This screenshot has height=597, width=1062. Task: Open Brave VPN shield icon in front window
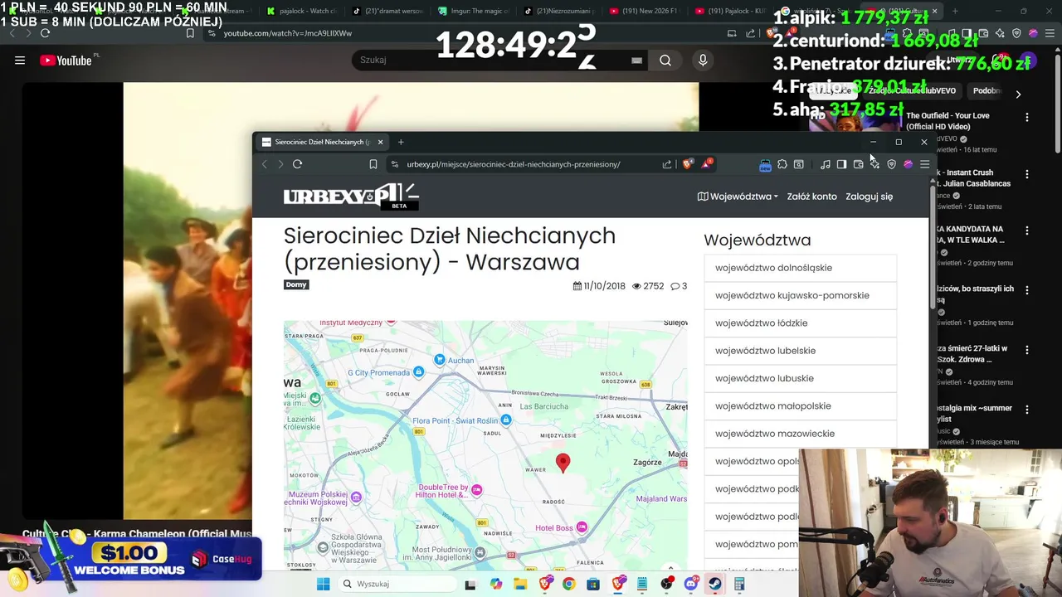(892, 164)
